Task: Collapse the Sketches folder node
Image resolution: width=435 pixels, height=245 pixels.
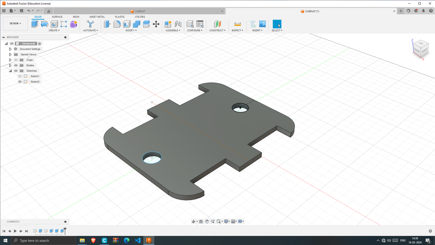Action: click(10, 71)
